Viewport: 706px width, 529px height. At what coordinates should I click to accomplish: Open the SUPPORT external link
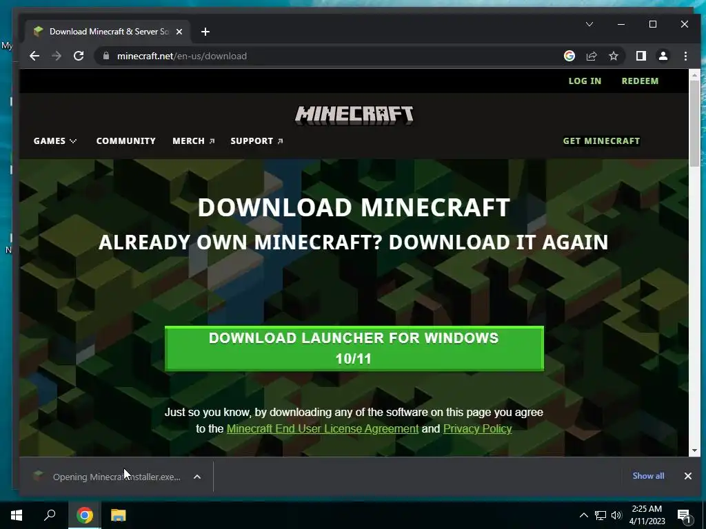[256, 141]
